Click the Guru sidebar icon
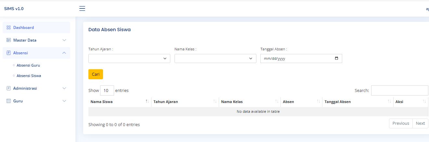Screen dimensions: 429x142 click(9, 101)
